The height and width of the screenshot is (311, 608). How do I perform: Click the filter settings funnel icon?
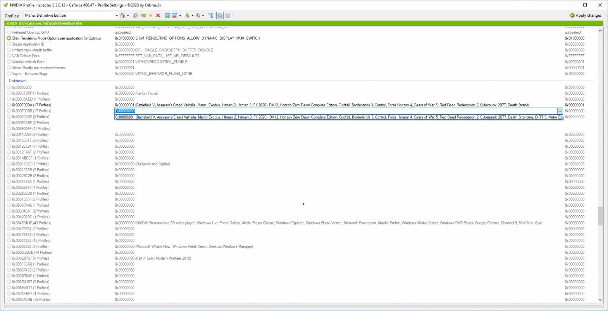211,16
